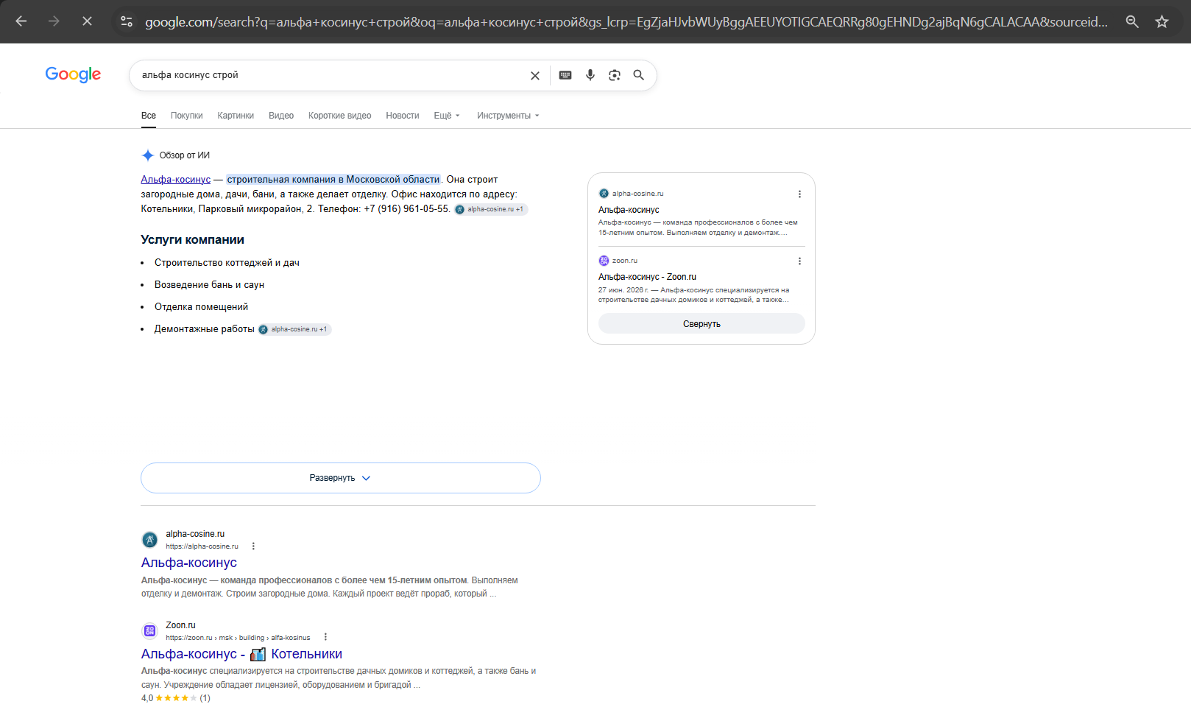Clear the search query with X
Screen dimensions: 1191x707
pyautogui.click(x=535, y=75)
